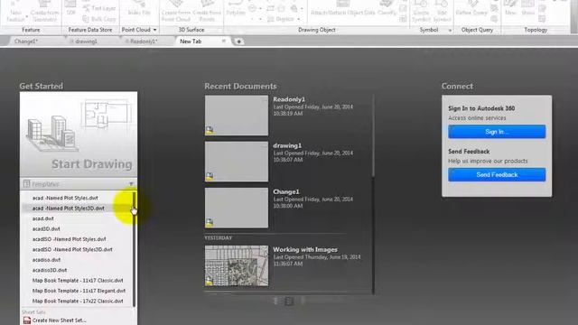The width and height of the screenshot is (578, 325).
Task: Add a new tab with plus button
Action: [238, 42]
